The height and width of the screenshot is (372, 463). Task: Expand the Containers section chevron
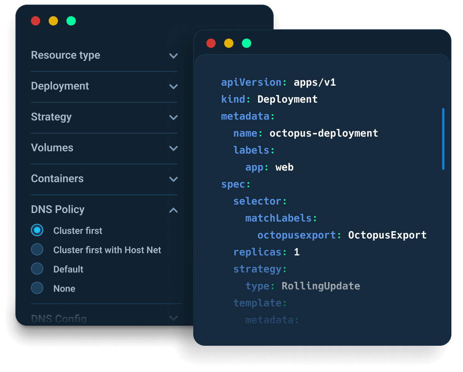(x=174, y=179)
